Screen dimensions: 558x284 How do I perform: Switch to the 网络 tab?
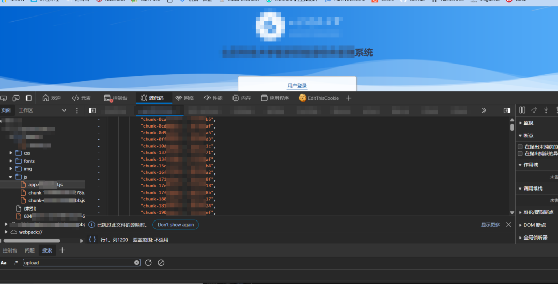pyautogui.click(x=184, y=98)
